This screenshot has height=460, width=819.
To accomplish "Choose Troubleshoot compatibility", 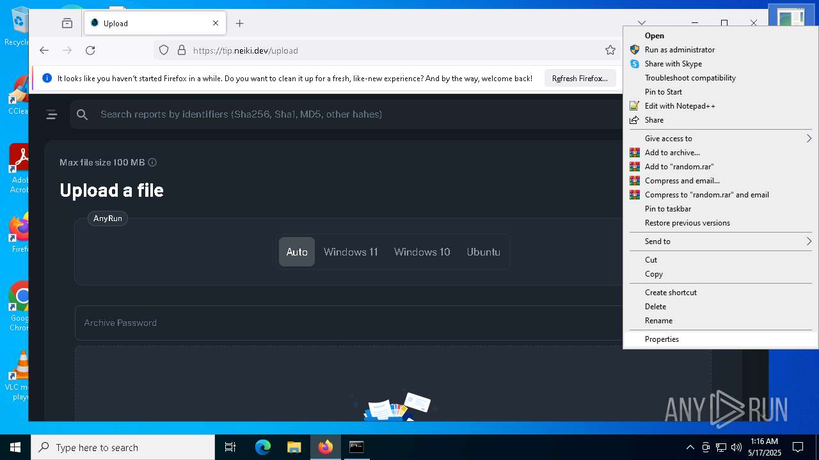I will (720, 78).
